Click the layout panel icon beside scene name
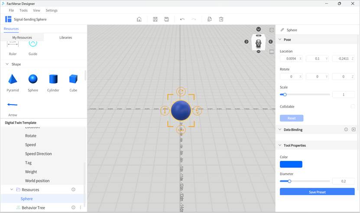This screenshot has width=360, height=213. pyautogui.click(x=8, y=19)
